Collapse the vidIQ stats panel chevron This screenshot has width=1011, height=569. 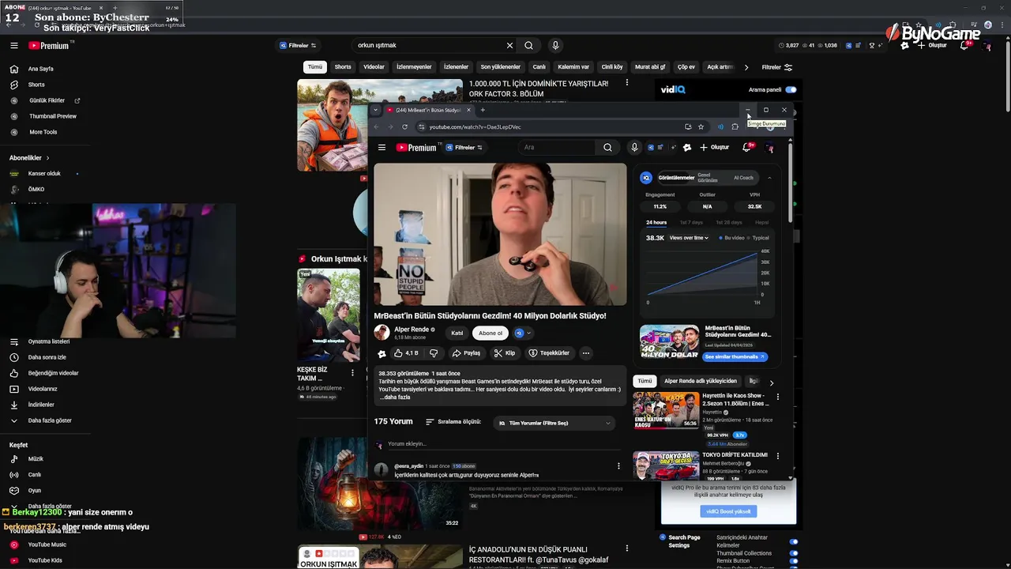point(769,178)
